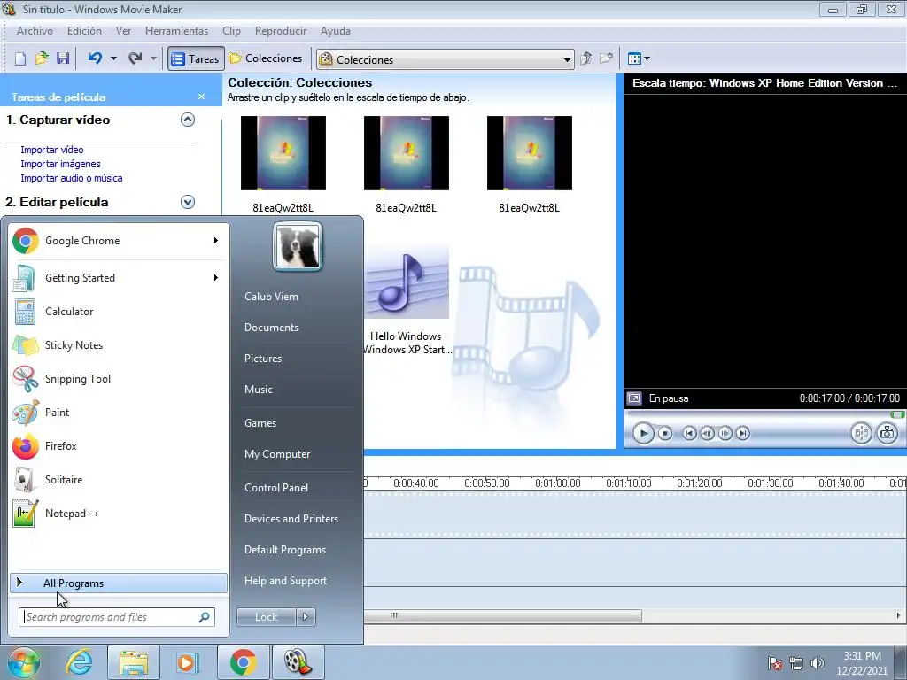Click Importar vídeo link
907x680 pixels.
coord(52,150)
